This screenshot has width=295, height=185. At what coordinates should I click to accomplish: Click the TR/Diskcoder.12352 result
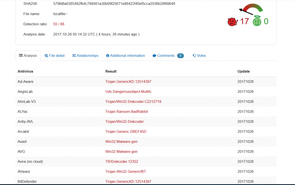(x=122, y=161)
